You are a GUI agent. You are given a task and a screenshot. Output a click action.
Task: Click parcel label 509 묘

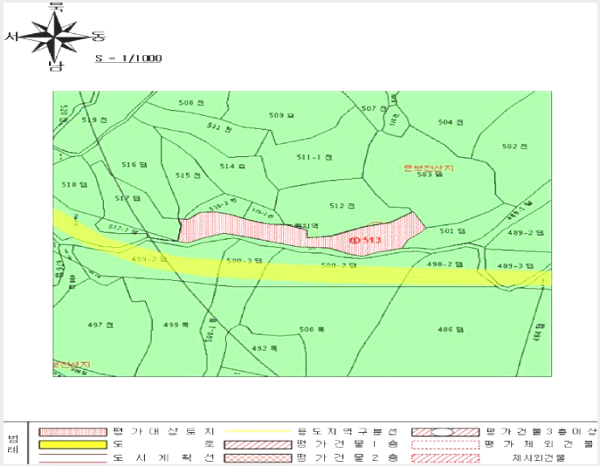coord(281,115)
